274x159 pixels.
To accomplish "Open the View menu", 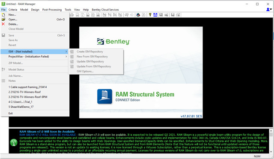I will (77, 9).
